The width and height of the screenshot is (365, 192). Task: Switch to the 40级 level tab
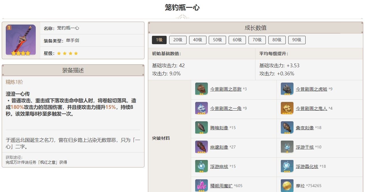tap(198, 40)
